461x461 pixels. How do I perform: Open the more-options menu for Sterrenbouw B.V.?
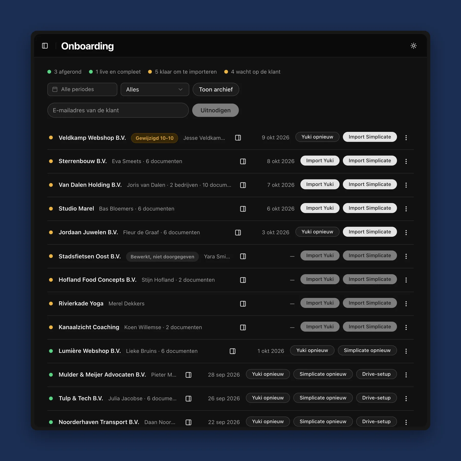click(406, 161)
